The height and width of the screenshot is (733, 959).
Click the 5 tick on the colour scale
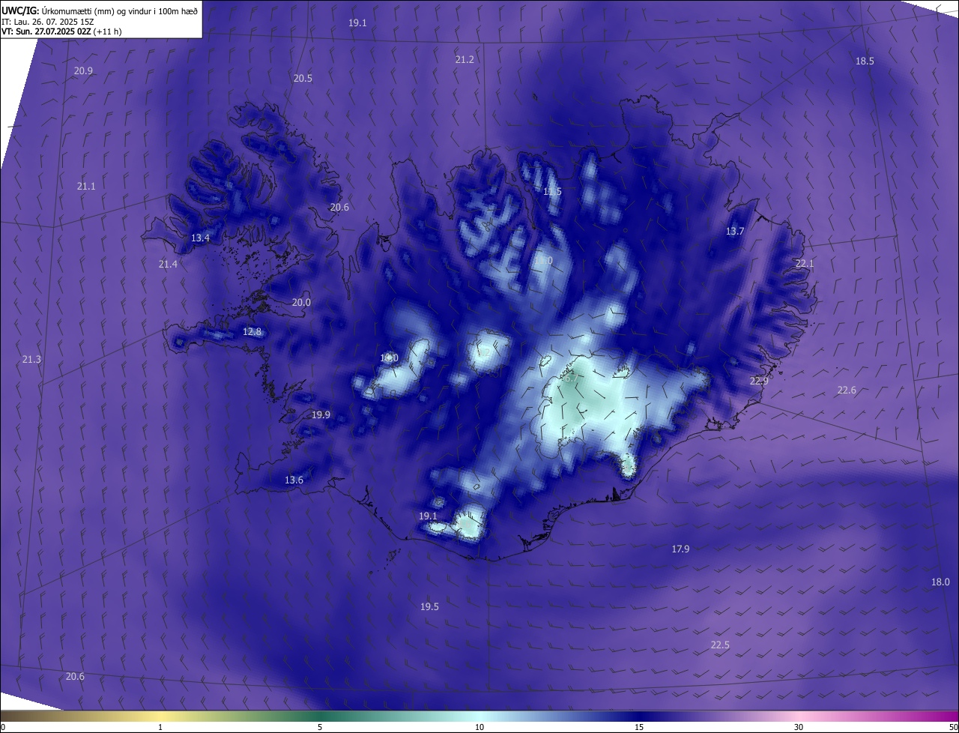tap(320, 727)
